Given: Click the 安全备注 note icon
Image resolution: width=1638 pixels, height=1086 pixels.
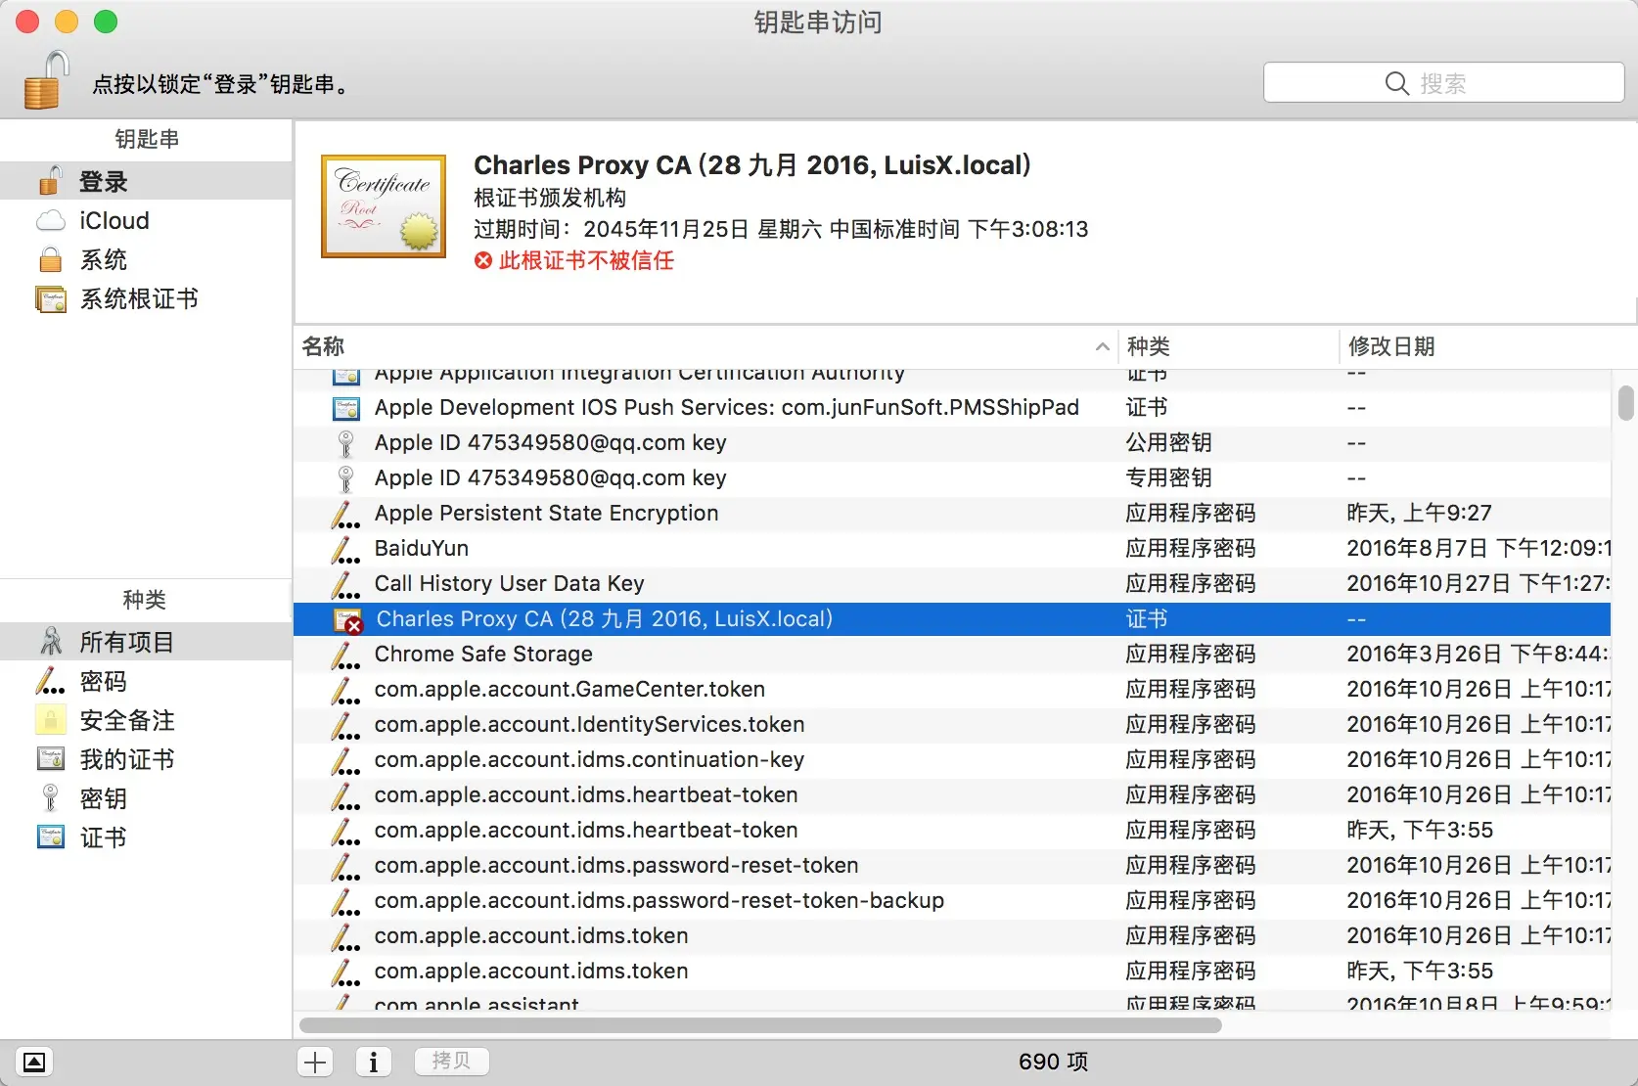Looking at the screenshot, I should pos(51,720).
